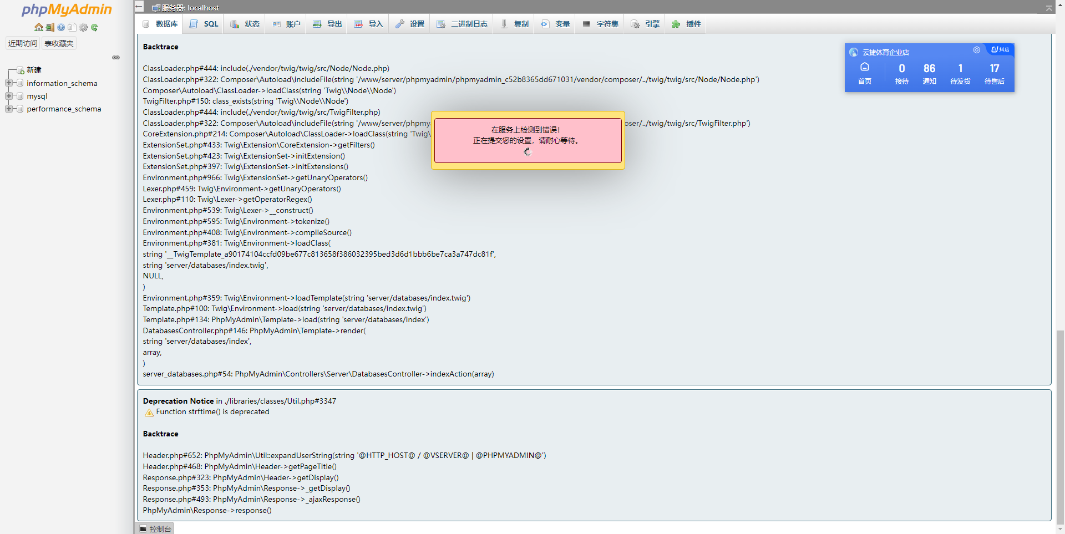1065x534 pixels.
Task: Click the link-with-main-panel chain icon
Action: pyautogui.click(x=116, y=57)
